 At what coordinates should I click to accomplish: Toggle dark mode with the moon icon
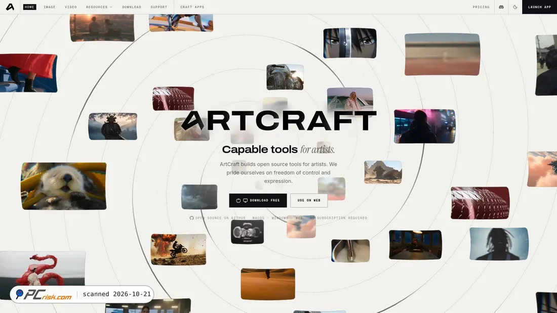tap(515, 7)
